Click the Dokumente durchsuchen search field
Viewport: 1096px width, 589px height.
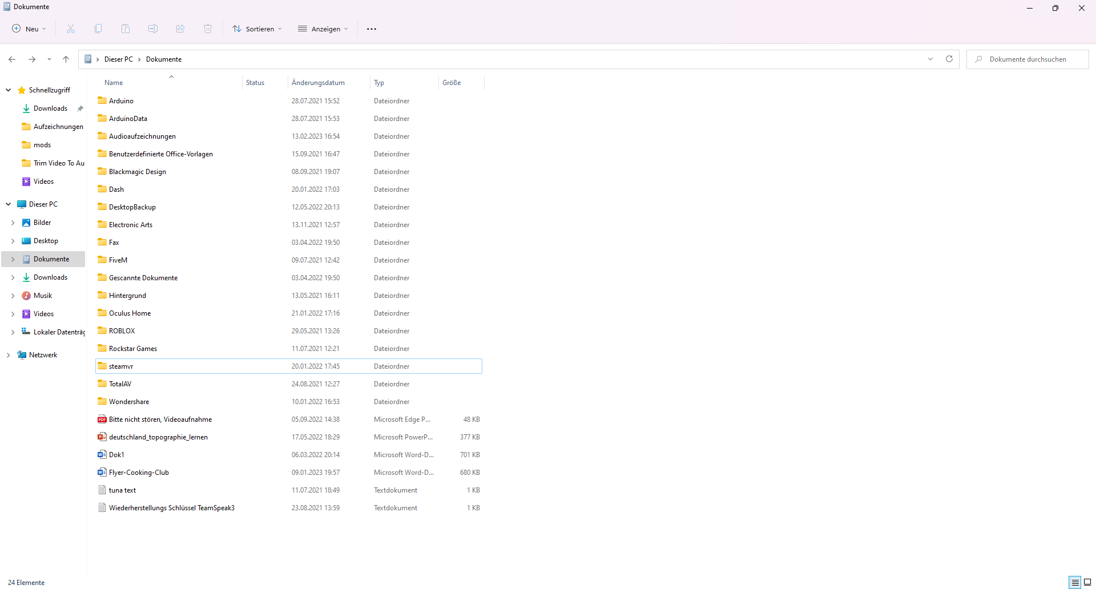(1027, 59)
